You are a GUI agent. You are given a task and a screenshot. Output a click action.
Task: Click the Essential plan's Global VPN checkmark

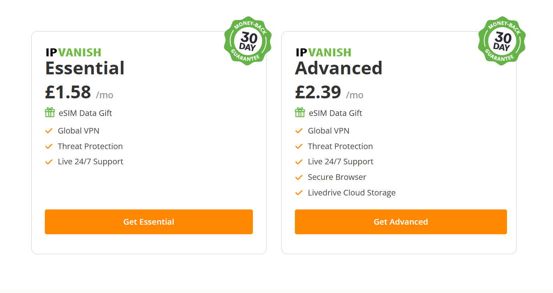click(49, 131)
